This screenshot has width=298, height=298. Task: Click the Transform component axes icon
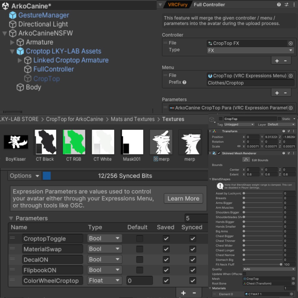pyautogui.click(x=214, y=131)
